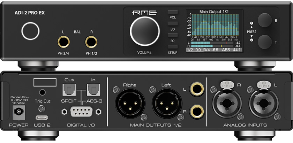Click the AES 44.1 status bar field
This screenshot has height=143, width=293.
coord(231,50)
